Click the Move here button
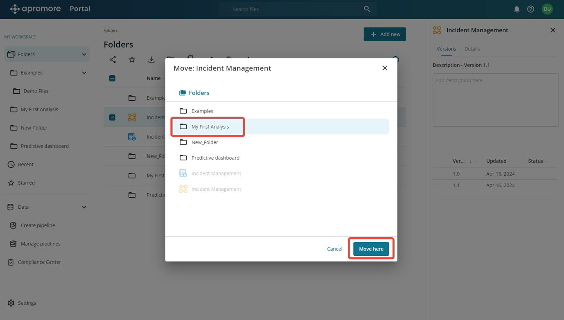The image size is (564, 320). pyautogui.click(x=371, y=249)
